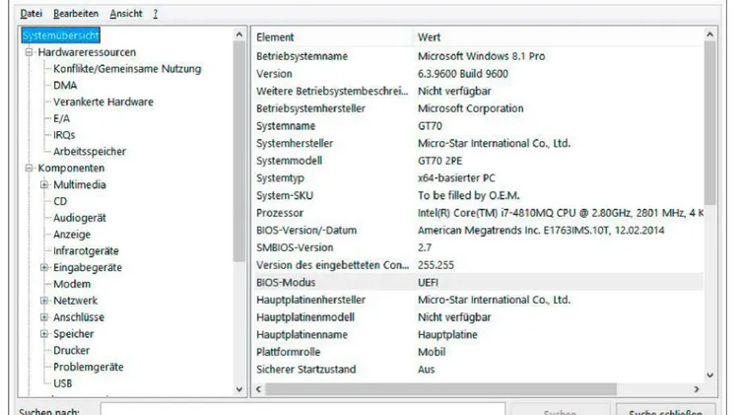
Task: Sort by the Element column header
Action: [x=333, y=36]
